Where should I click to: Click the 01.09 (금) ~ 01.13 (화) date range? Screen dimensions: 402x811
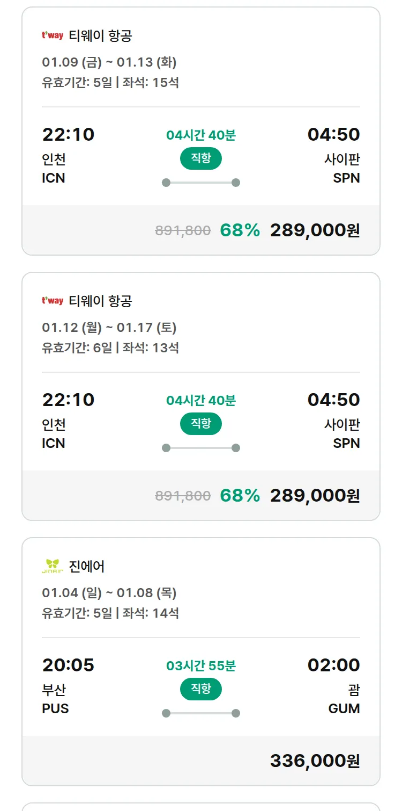[x=109, y=62]
